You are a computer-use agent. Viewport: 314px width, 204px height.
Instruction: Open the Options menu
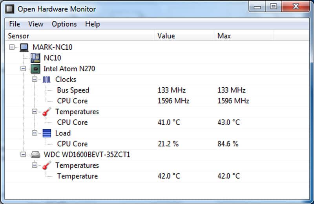(64, 24)
